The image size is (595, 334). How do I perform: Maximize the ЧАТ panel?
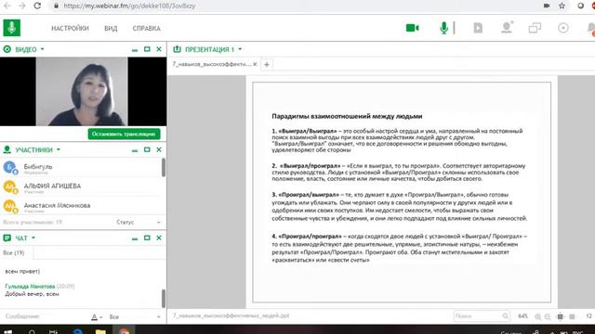click(147, 238)
